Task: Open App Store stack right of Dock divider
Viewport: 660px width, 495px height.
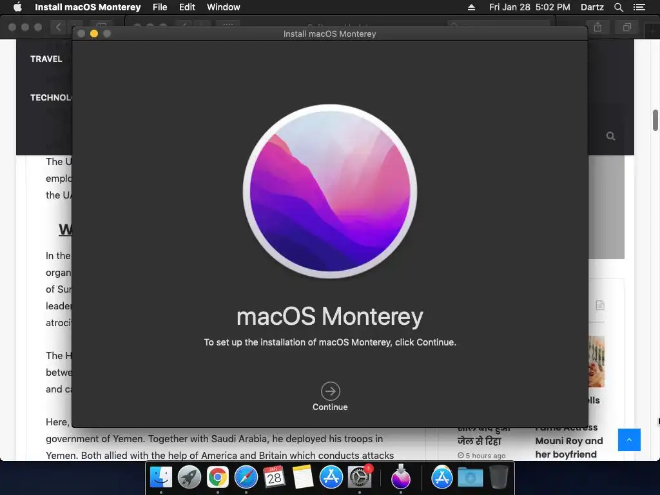Action: point(442,478)
